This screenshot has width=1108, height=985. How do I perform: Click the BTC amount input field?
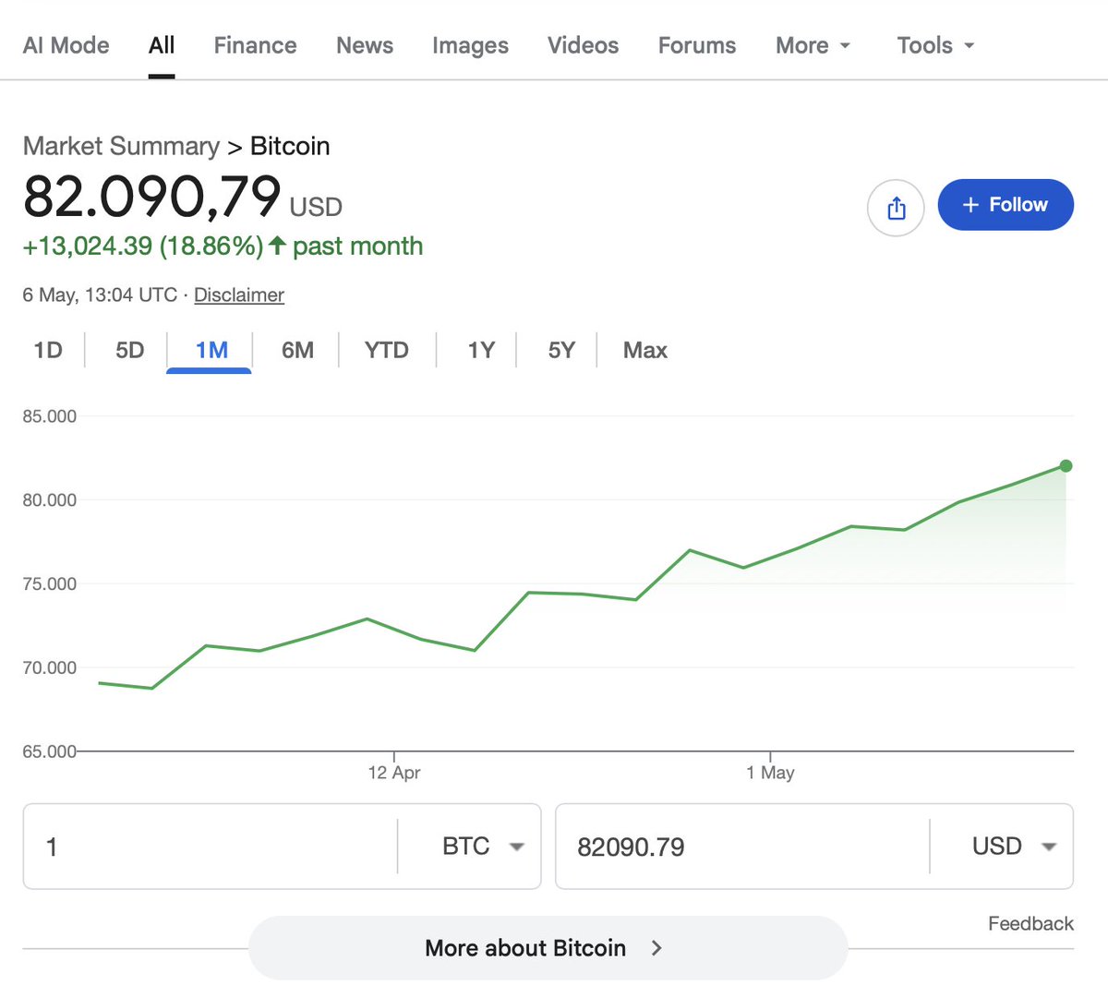211,847
